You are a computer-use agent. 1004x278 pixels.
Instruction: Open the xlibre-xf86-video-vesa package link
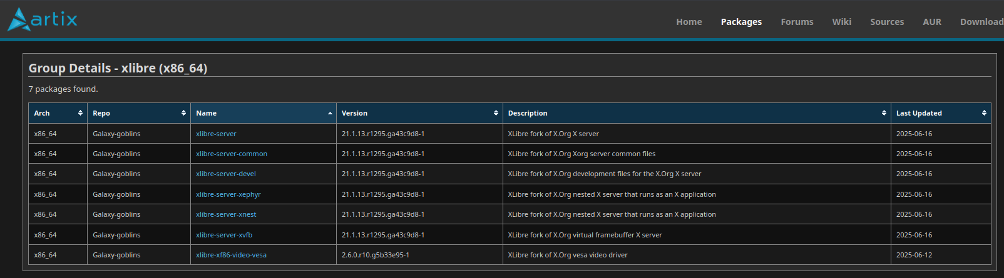(x=231, y=255)
